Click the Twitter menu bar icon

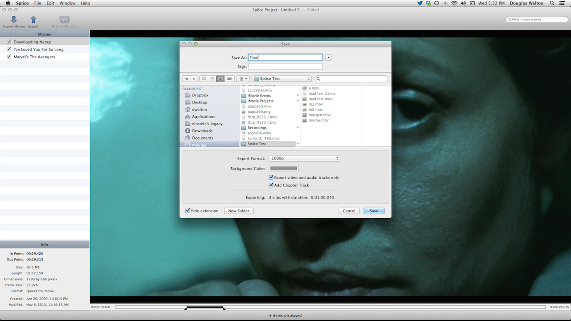[420, 3]
